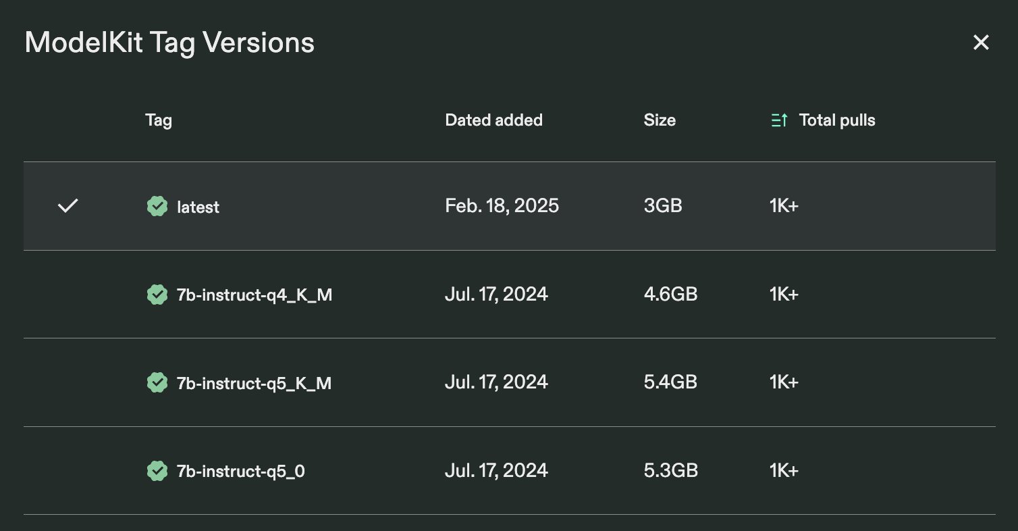
Task: Select the 7b-instruct-q5_0 tag
Action: (242, 471)
